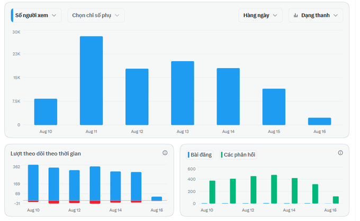The height and width of the screenshot is (221, 360).
Task: Click the Aug 10 followers blue bar
Action: click(33, 183)
